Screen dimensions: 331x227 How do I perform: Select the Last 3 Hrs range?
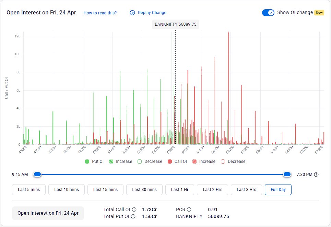click(246, 189)
